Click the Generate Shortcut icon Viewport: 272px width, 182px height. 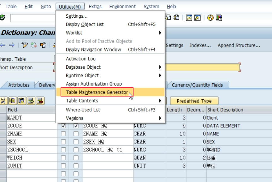(198, 18)
